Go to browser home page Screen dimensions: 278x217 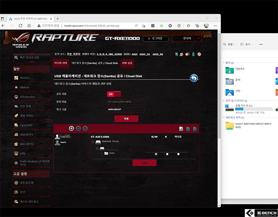point(29,26)
